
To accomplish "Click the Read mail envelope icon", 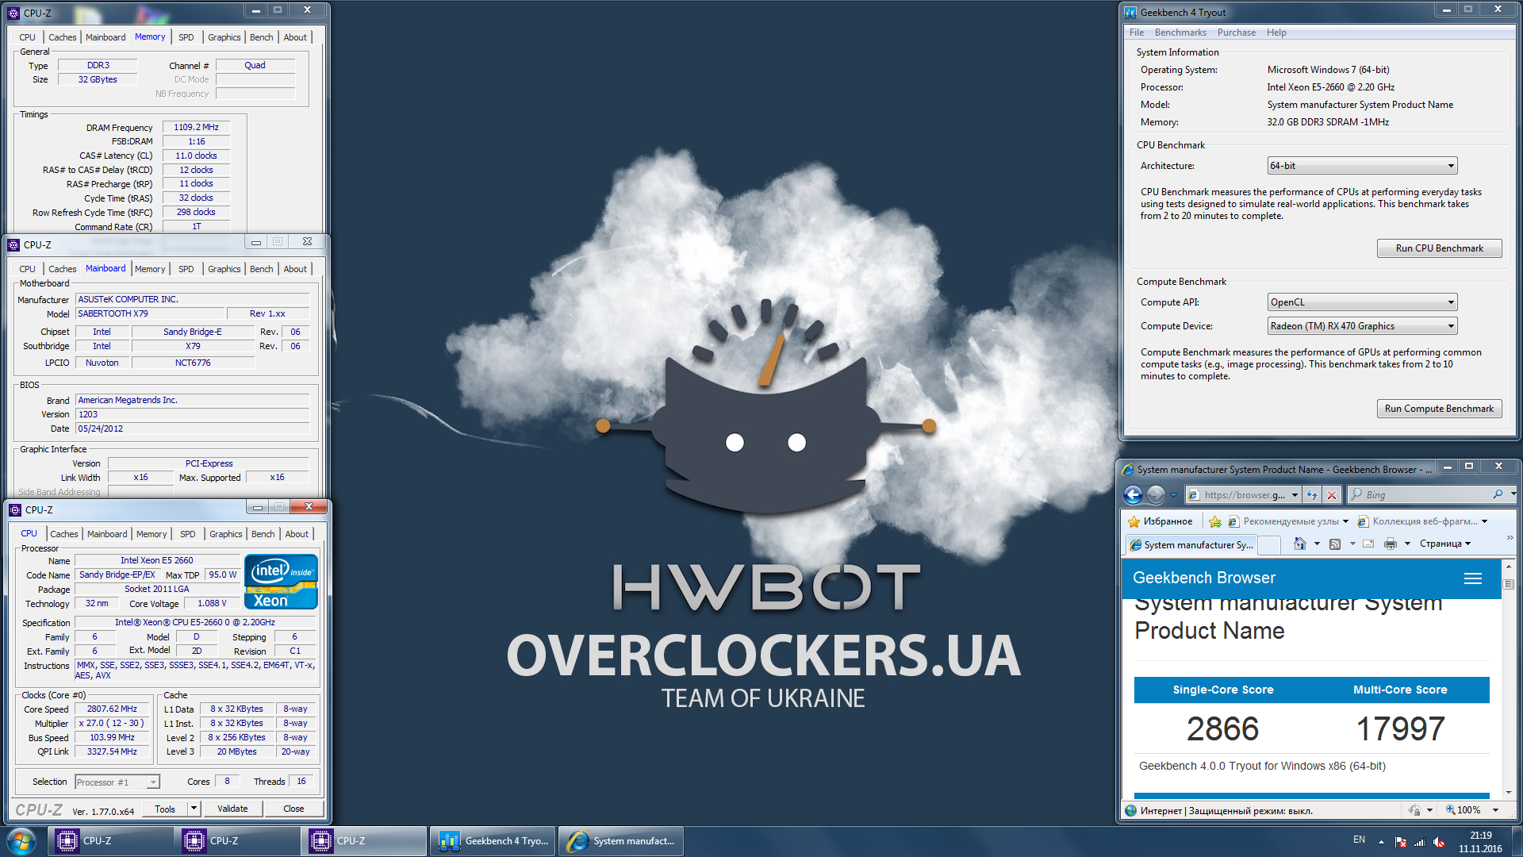I will click(x=1368, y=544).
